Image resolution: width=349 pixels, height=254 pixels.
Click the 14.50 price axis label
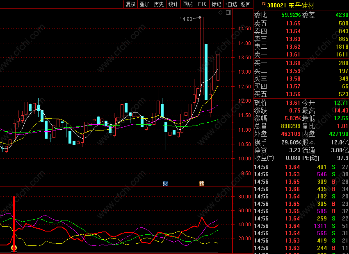[244, 29]
